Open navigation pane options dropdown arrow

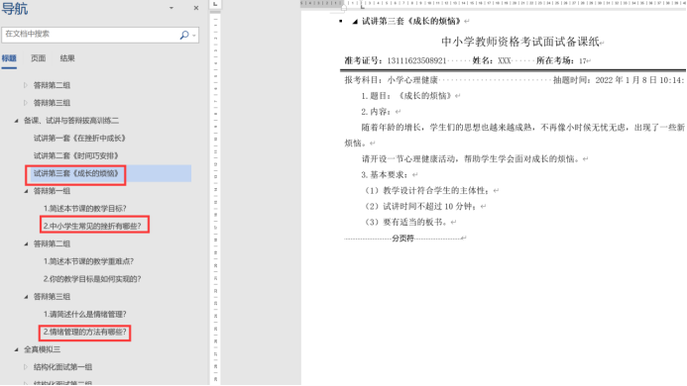(172, 8)
